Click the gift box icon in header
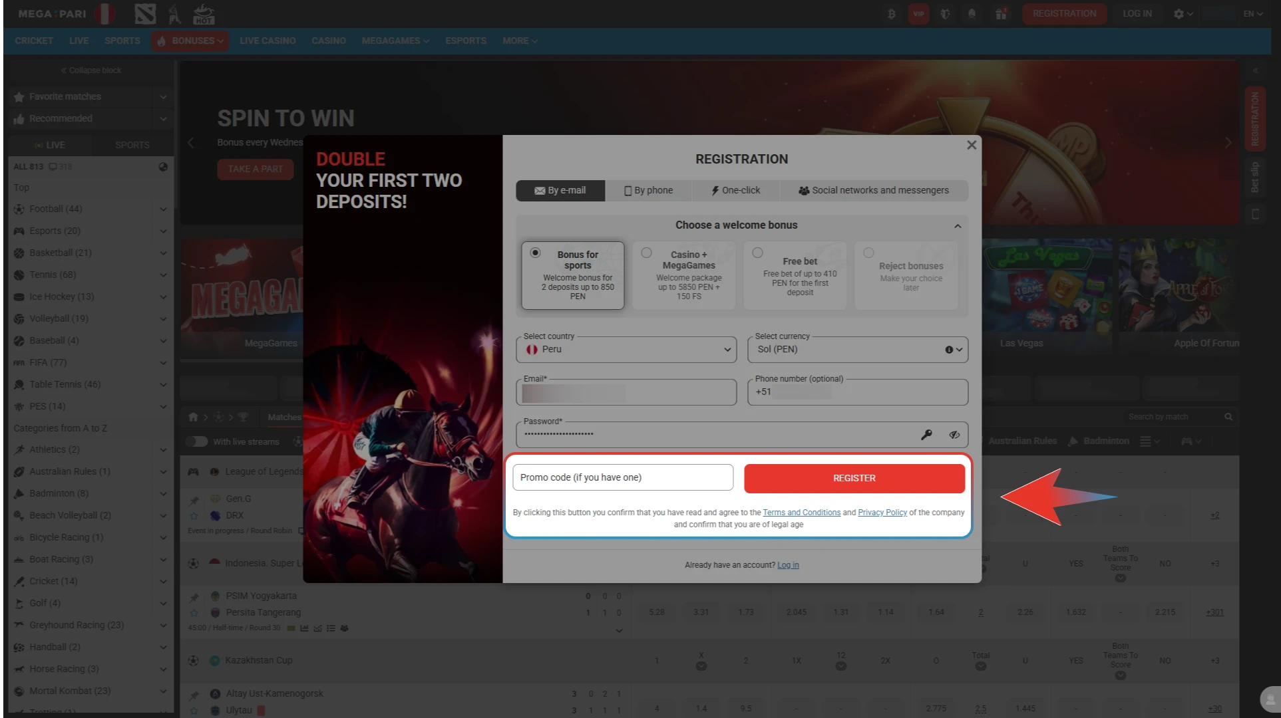Image resolution: width=1281 pixels, height=718 pixels. [1001, 13]
